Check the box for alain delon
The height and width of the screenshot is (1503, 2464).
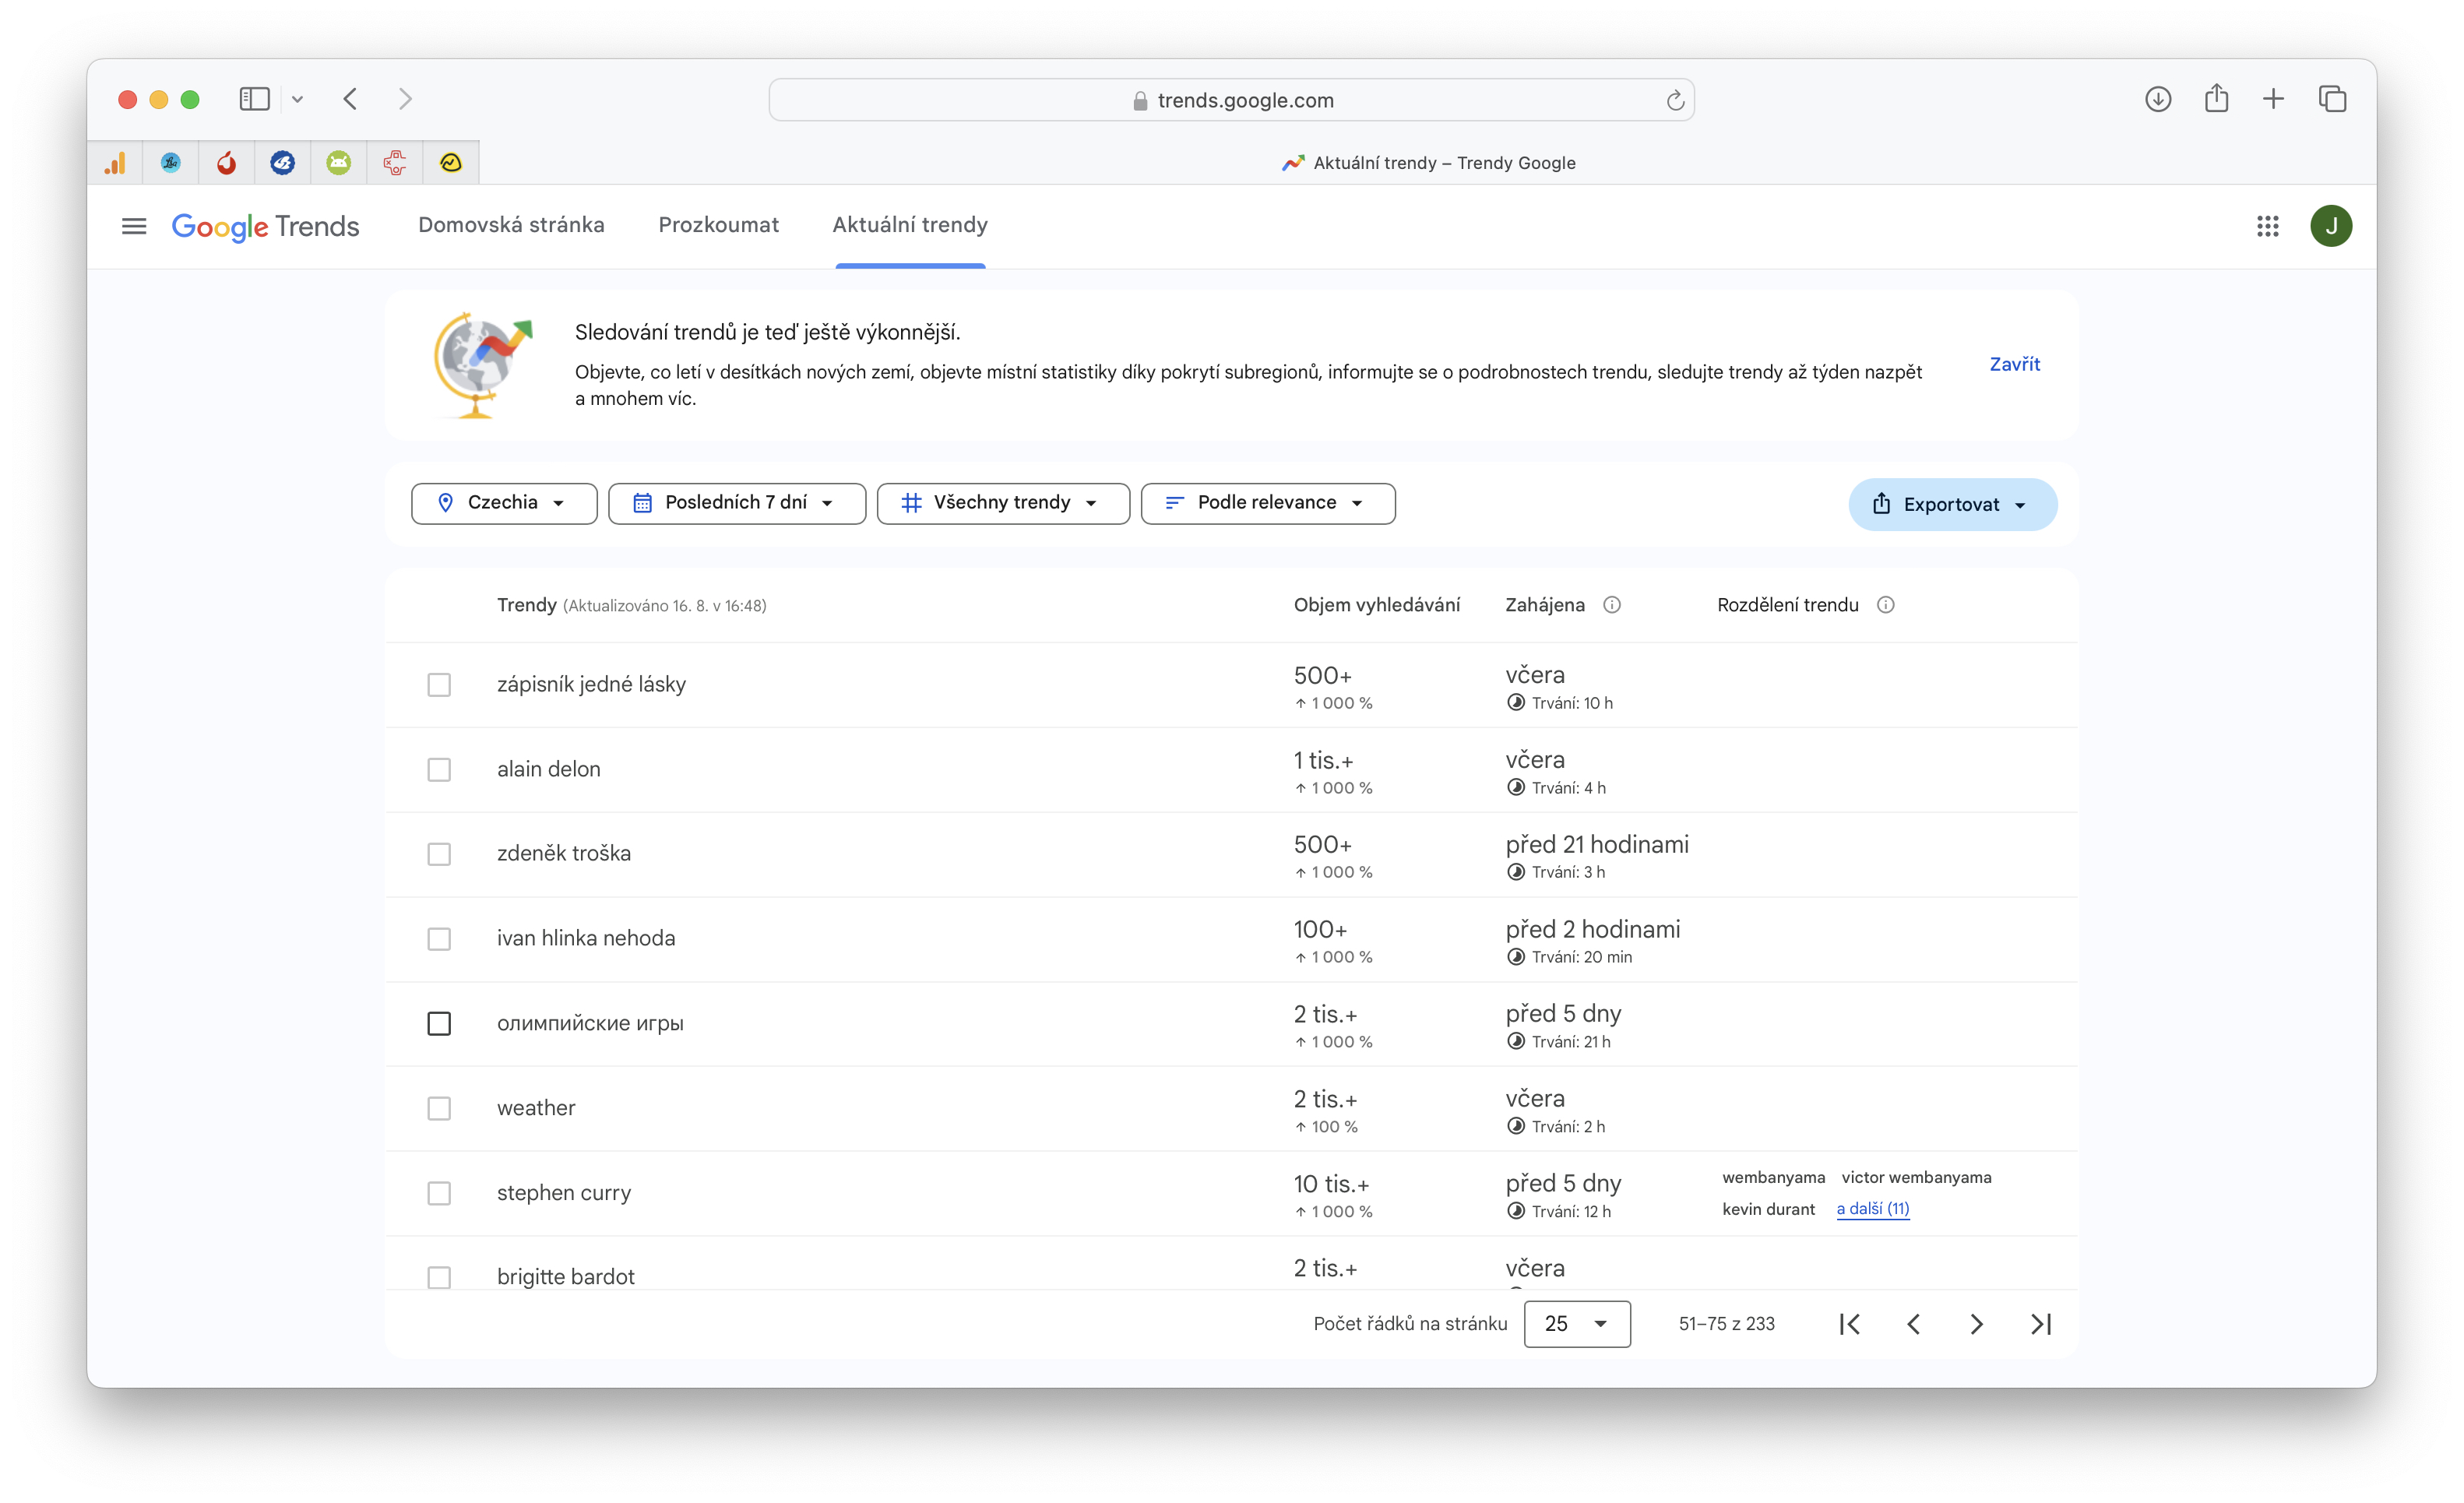(439, 769)
